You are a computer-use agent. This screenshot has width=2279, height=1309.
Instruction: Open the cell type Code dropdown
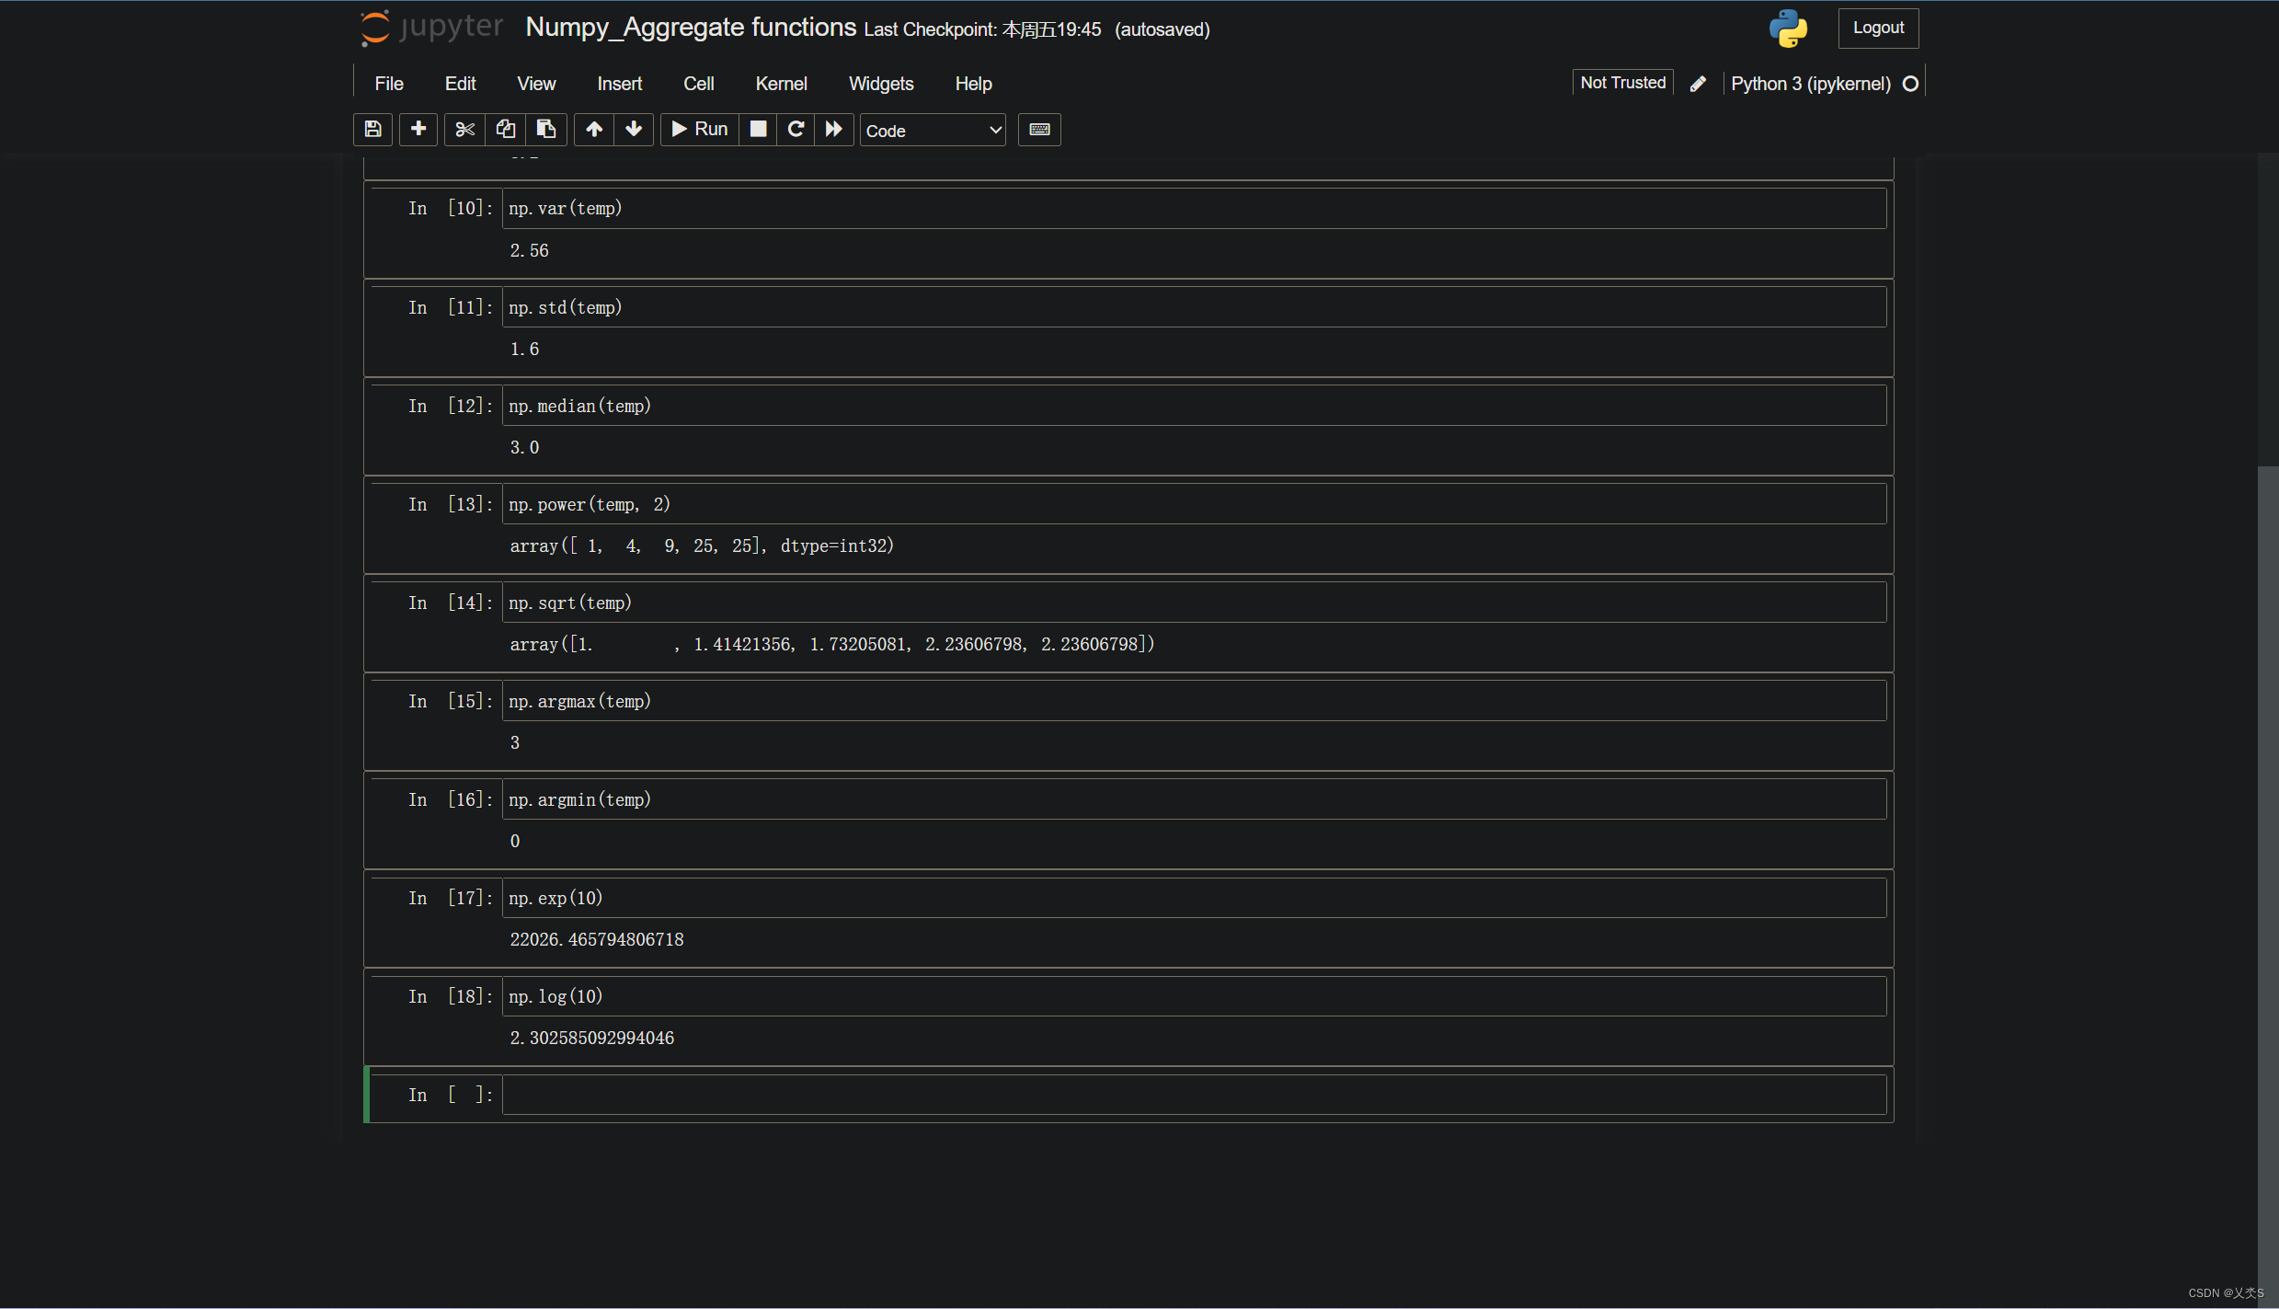933,131
